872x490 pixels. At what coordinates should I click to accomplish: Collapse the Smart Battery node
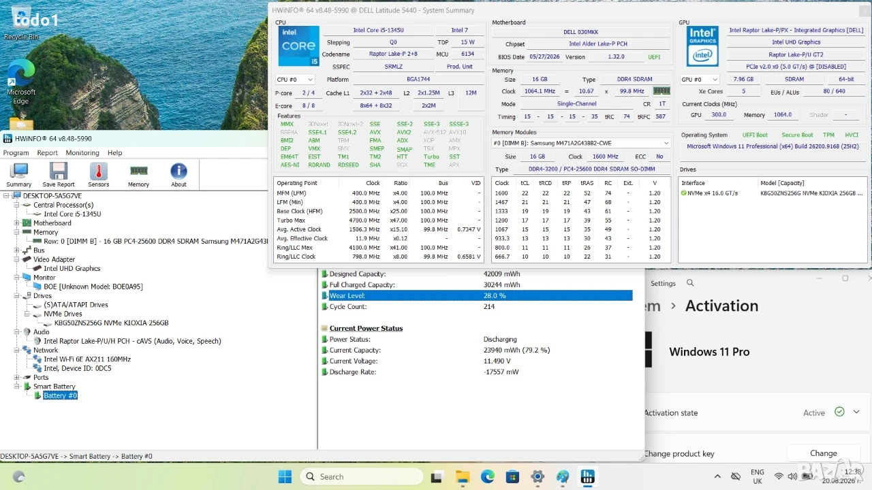[17, 387]
